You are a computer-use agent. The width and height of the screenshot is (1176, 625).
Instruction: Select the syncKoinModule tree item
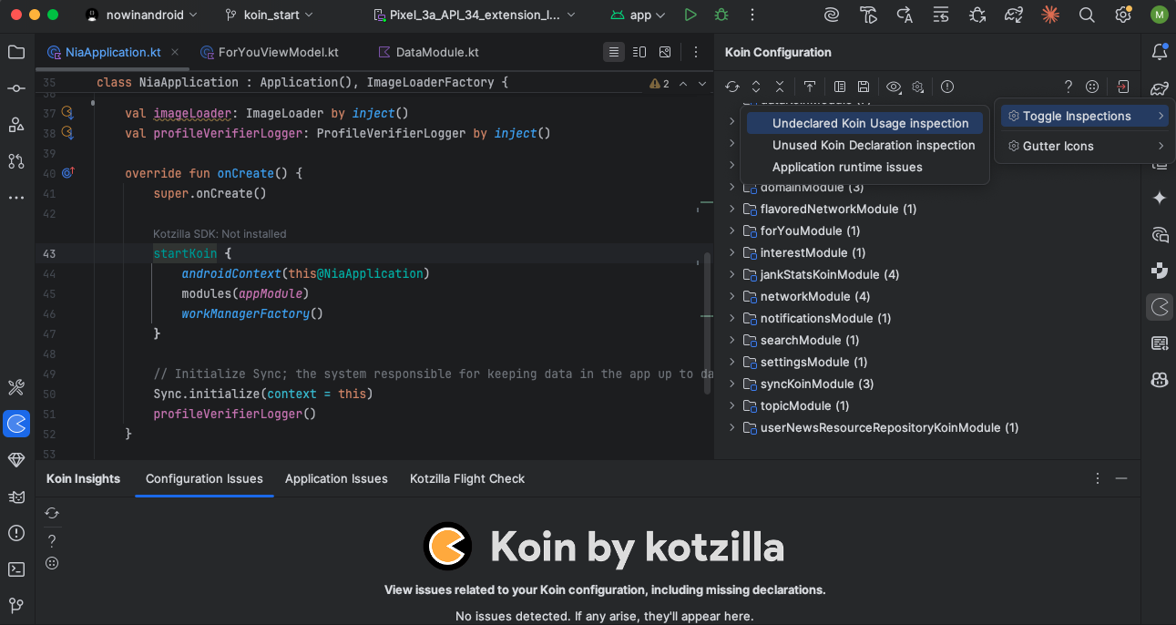pos(817,384)
